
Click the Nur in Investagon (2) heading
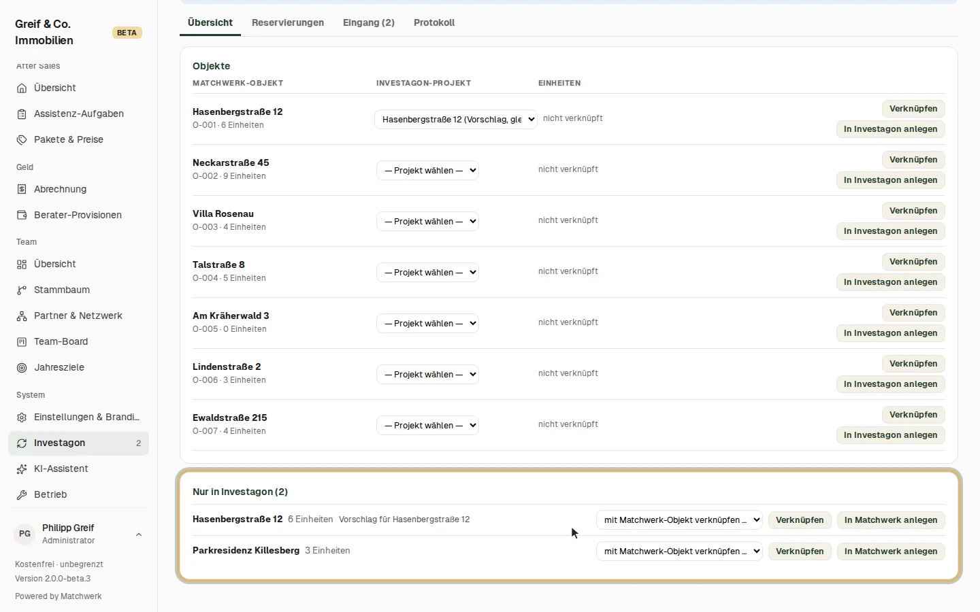240,492
